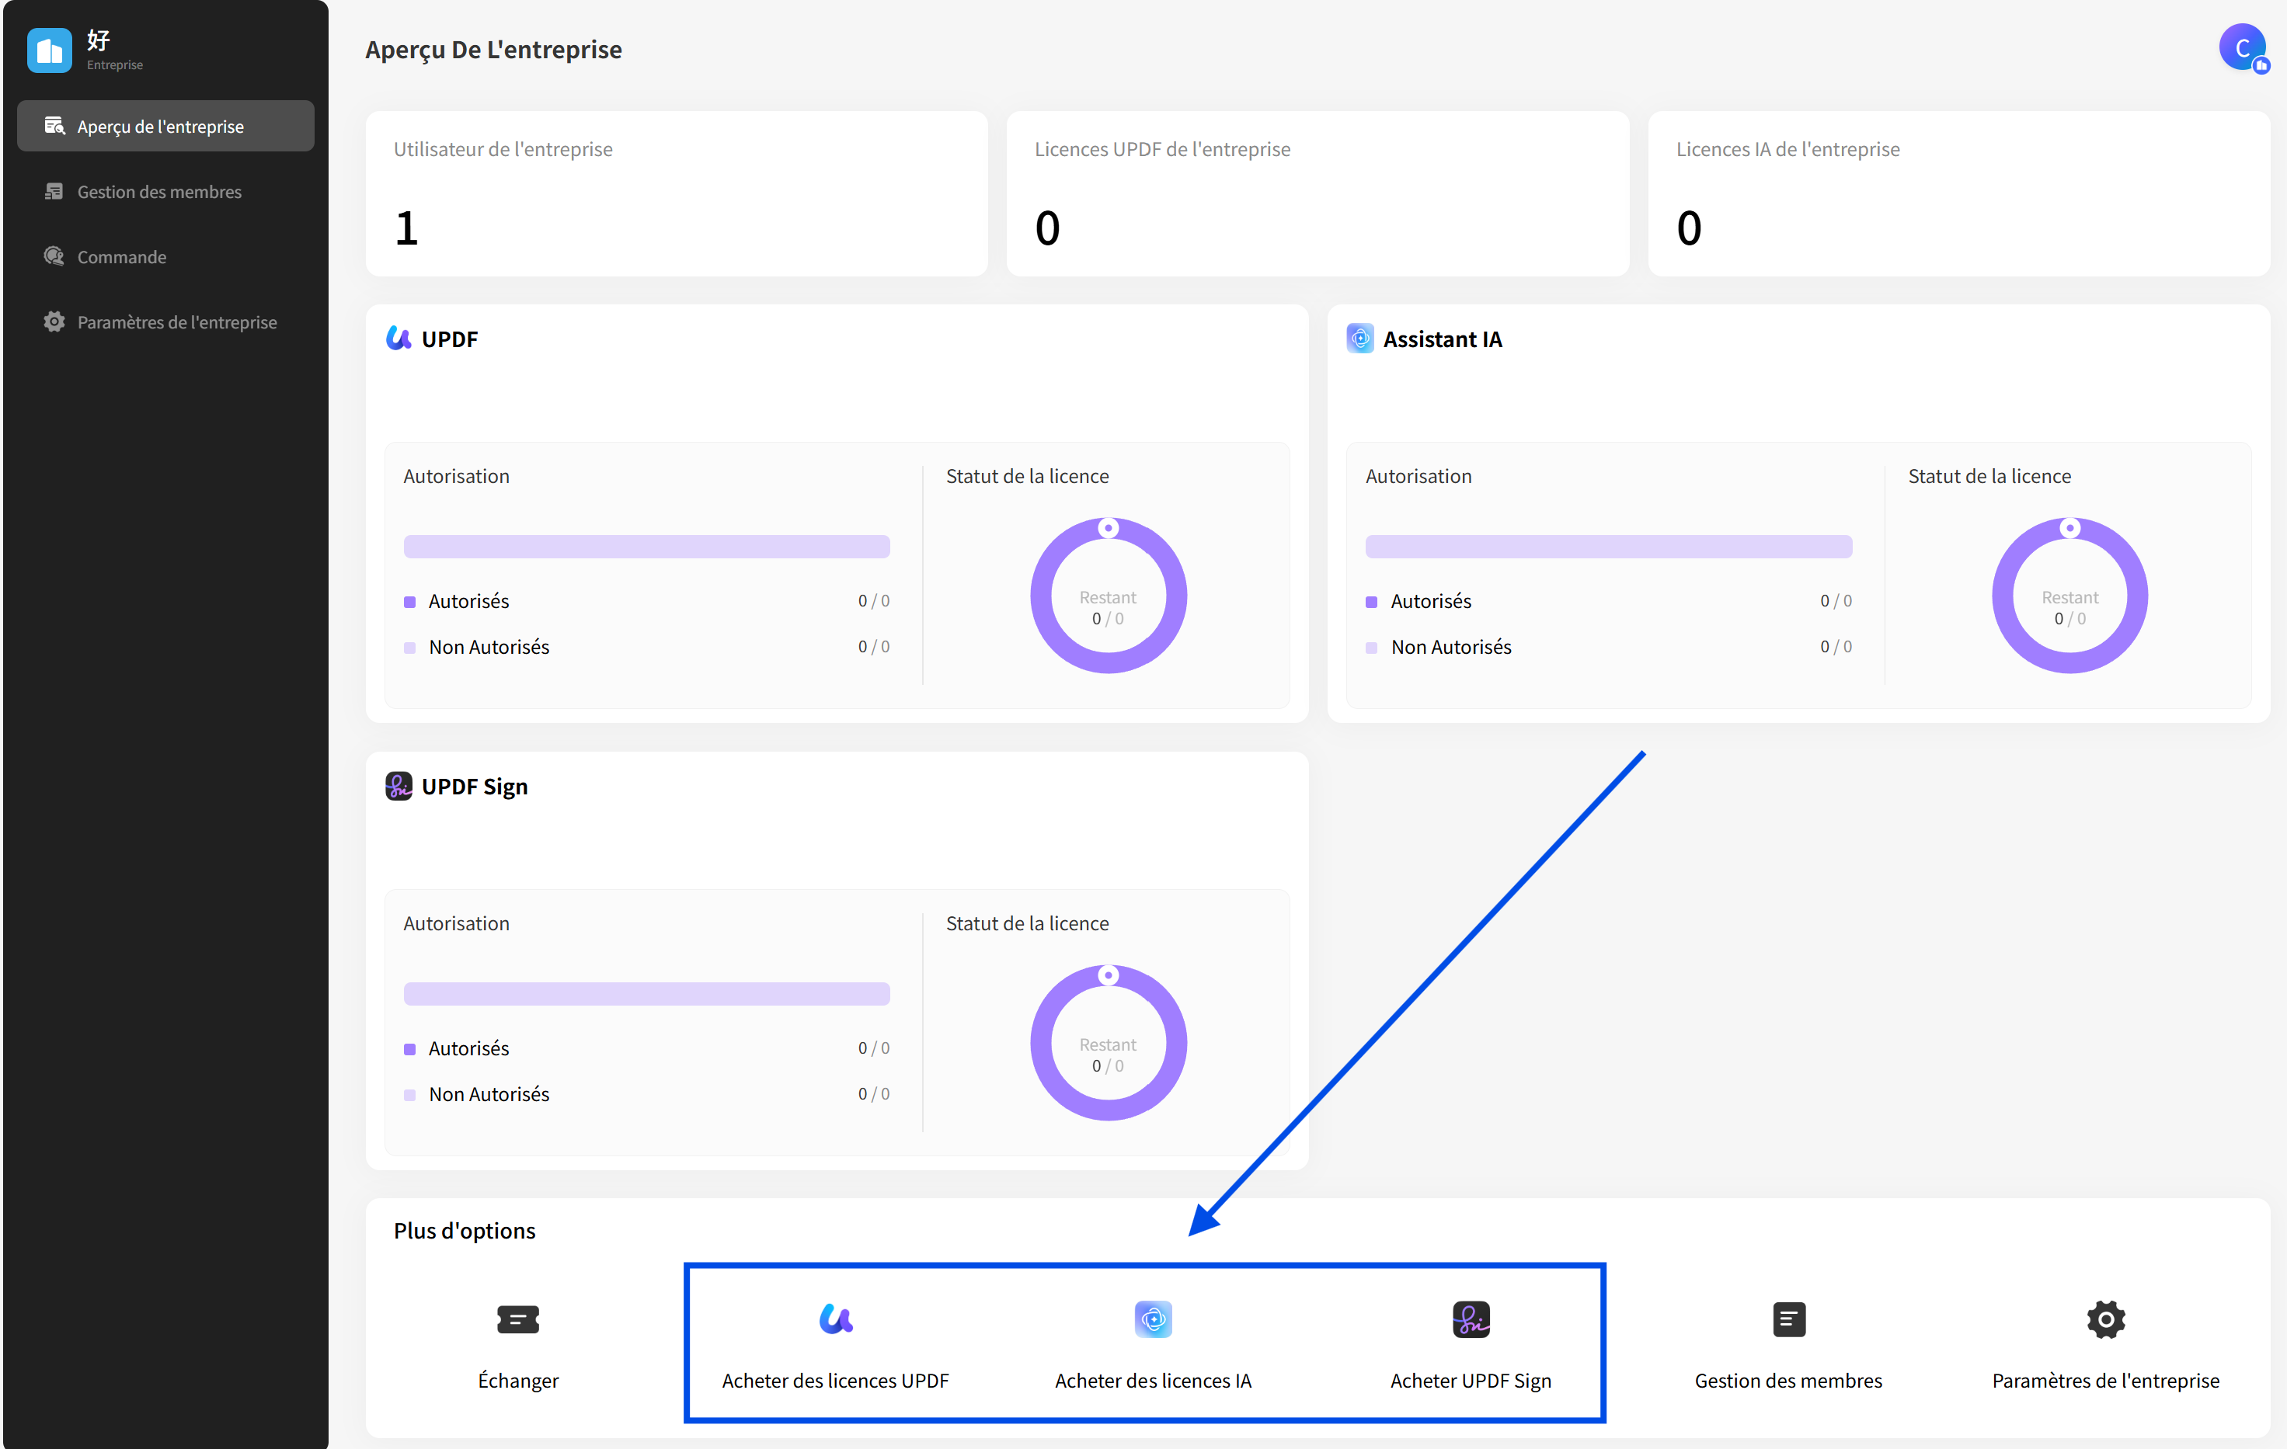Viewport: 2287px width, 1449px height.
Task: Click the Autorisation label in UPDF Sign card
Action: [457, 923]
